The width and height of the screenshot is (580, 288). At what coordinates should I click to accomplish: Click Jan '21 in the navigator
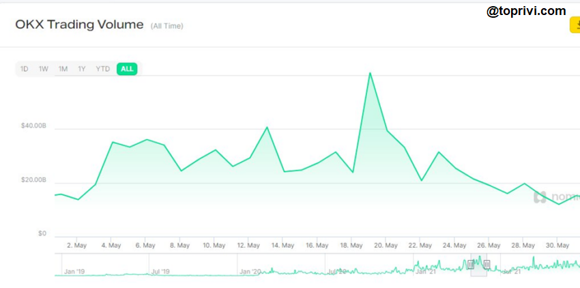[425, 272]
